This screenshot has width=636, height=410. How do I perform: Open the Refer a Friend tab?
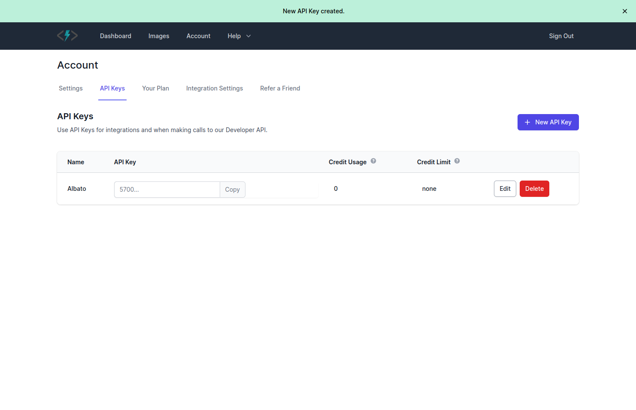[x=280, y=88]
